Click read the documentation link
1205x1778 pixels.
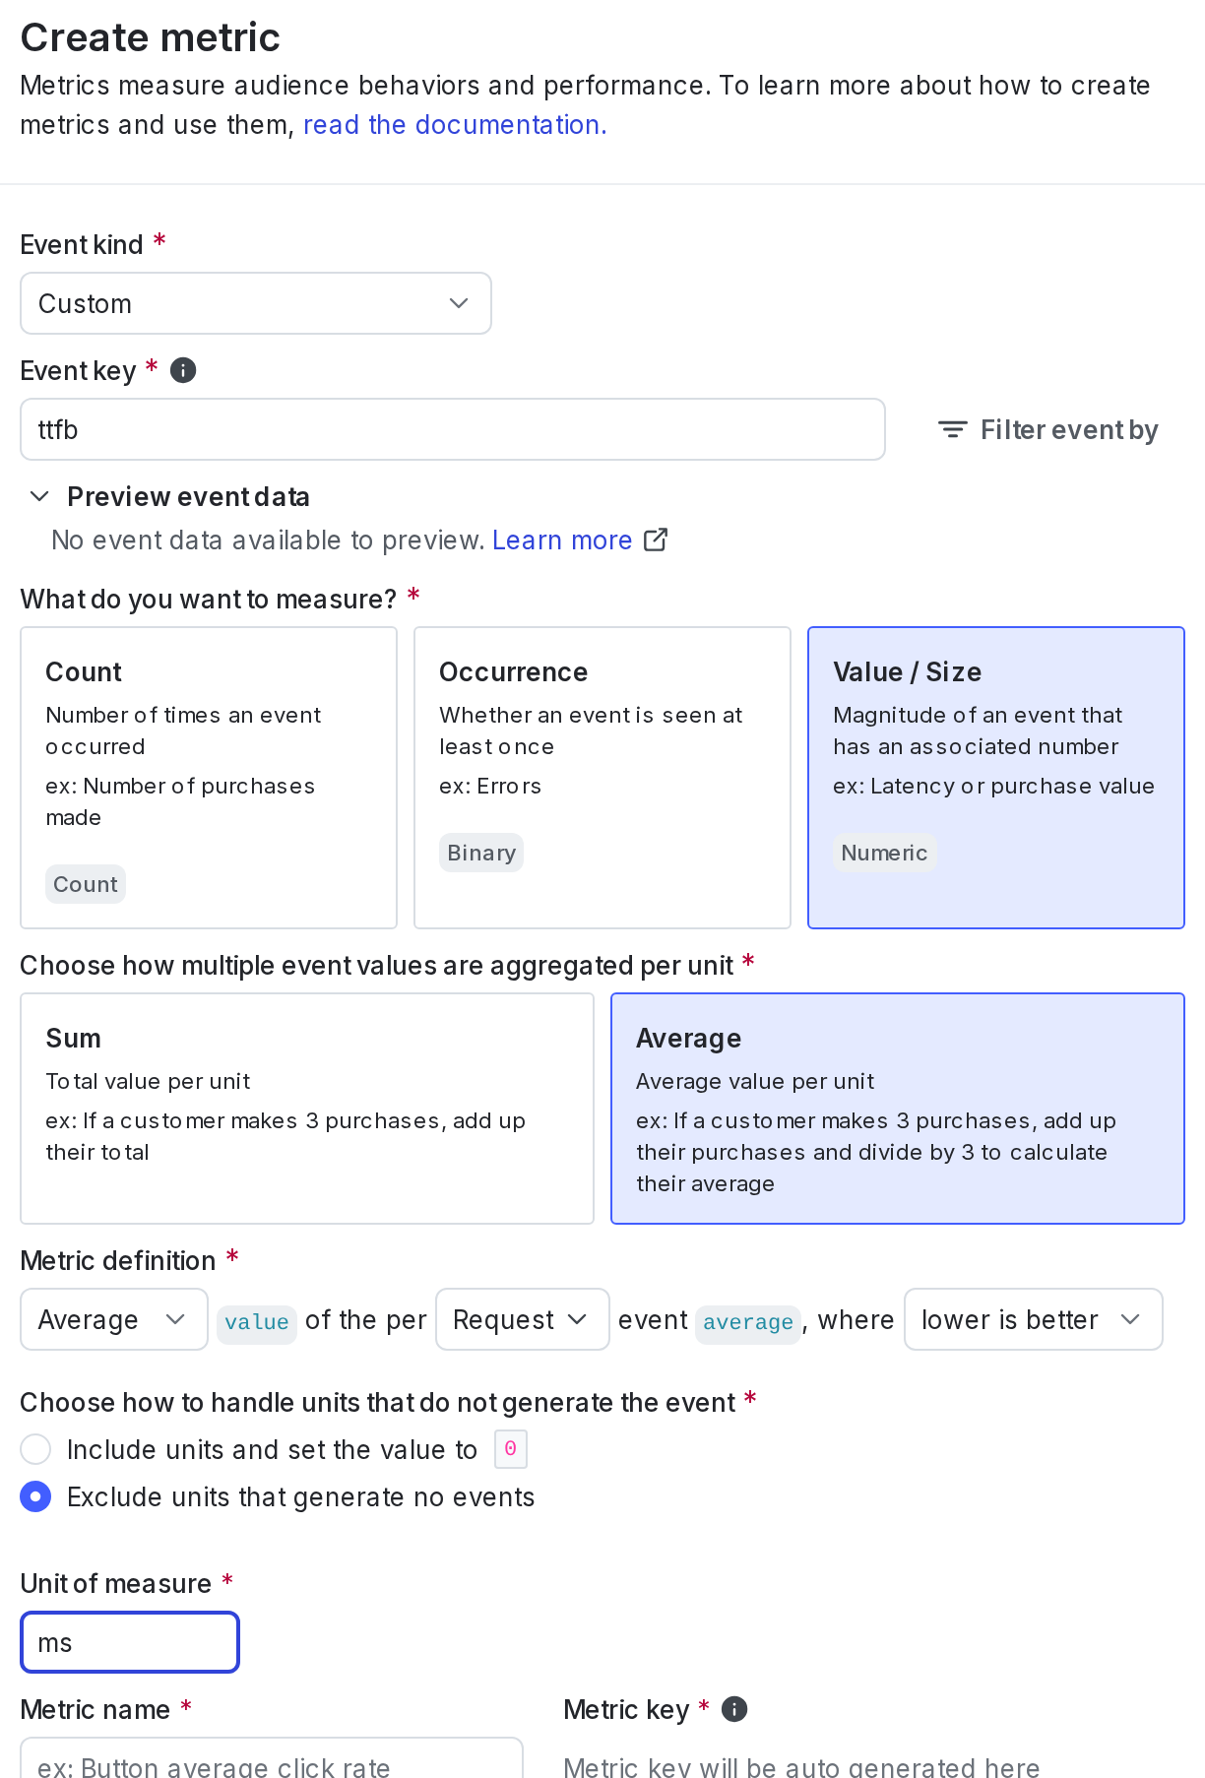click(x=454, y=124)
